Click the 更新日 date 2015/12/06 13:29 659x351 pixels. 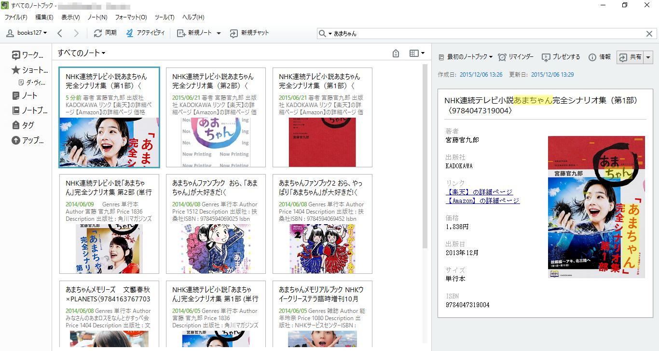(x=552, y=75)
